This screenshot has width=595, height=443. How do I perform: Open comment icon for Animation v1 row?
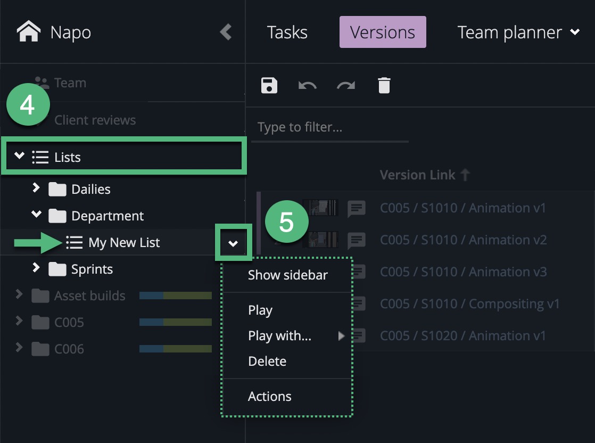(x=356, y=209)
